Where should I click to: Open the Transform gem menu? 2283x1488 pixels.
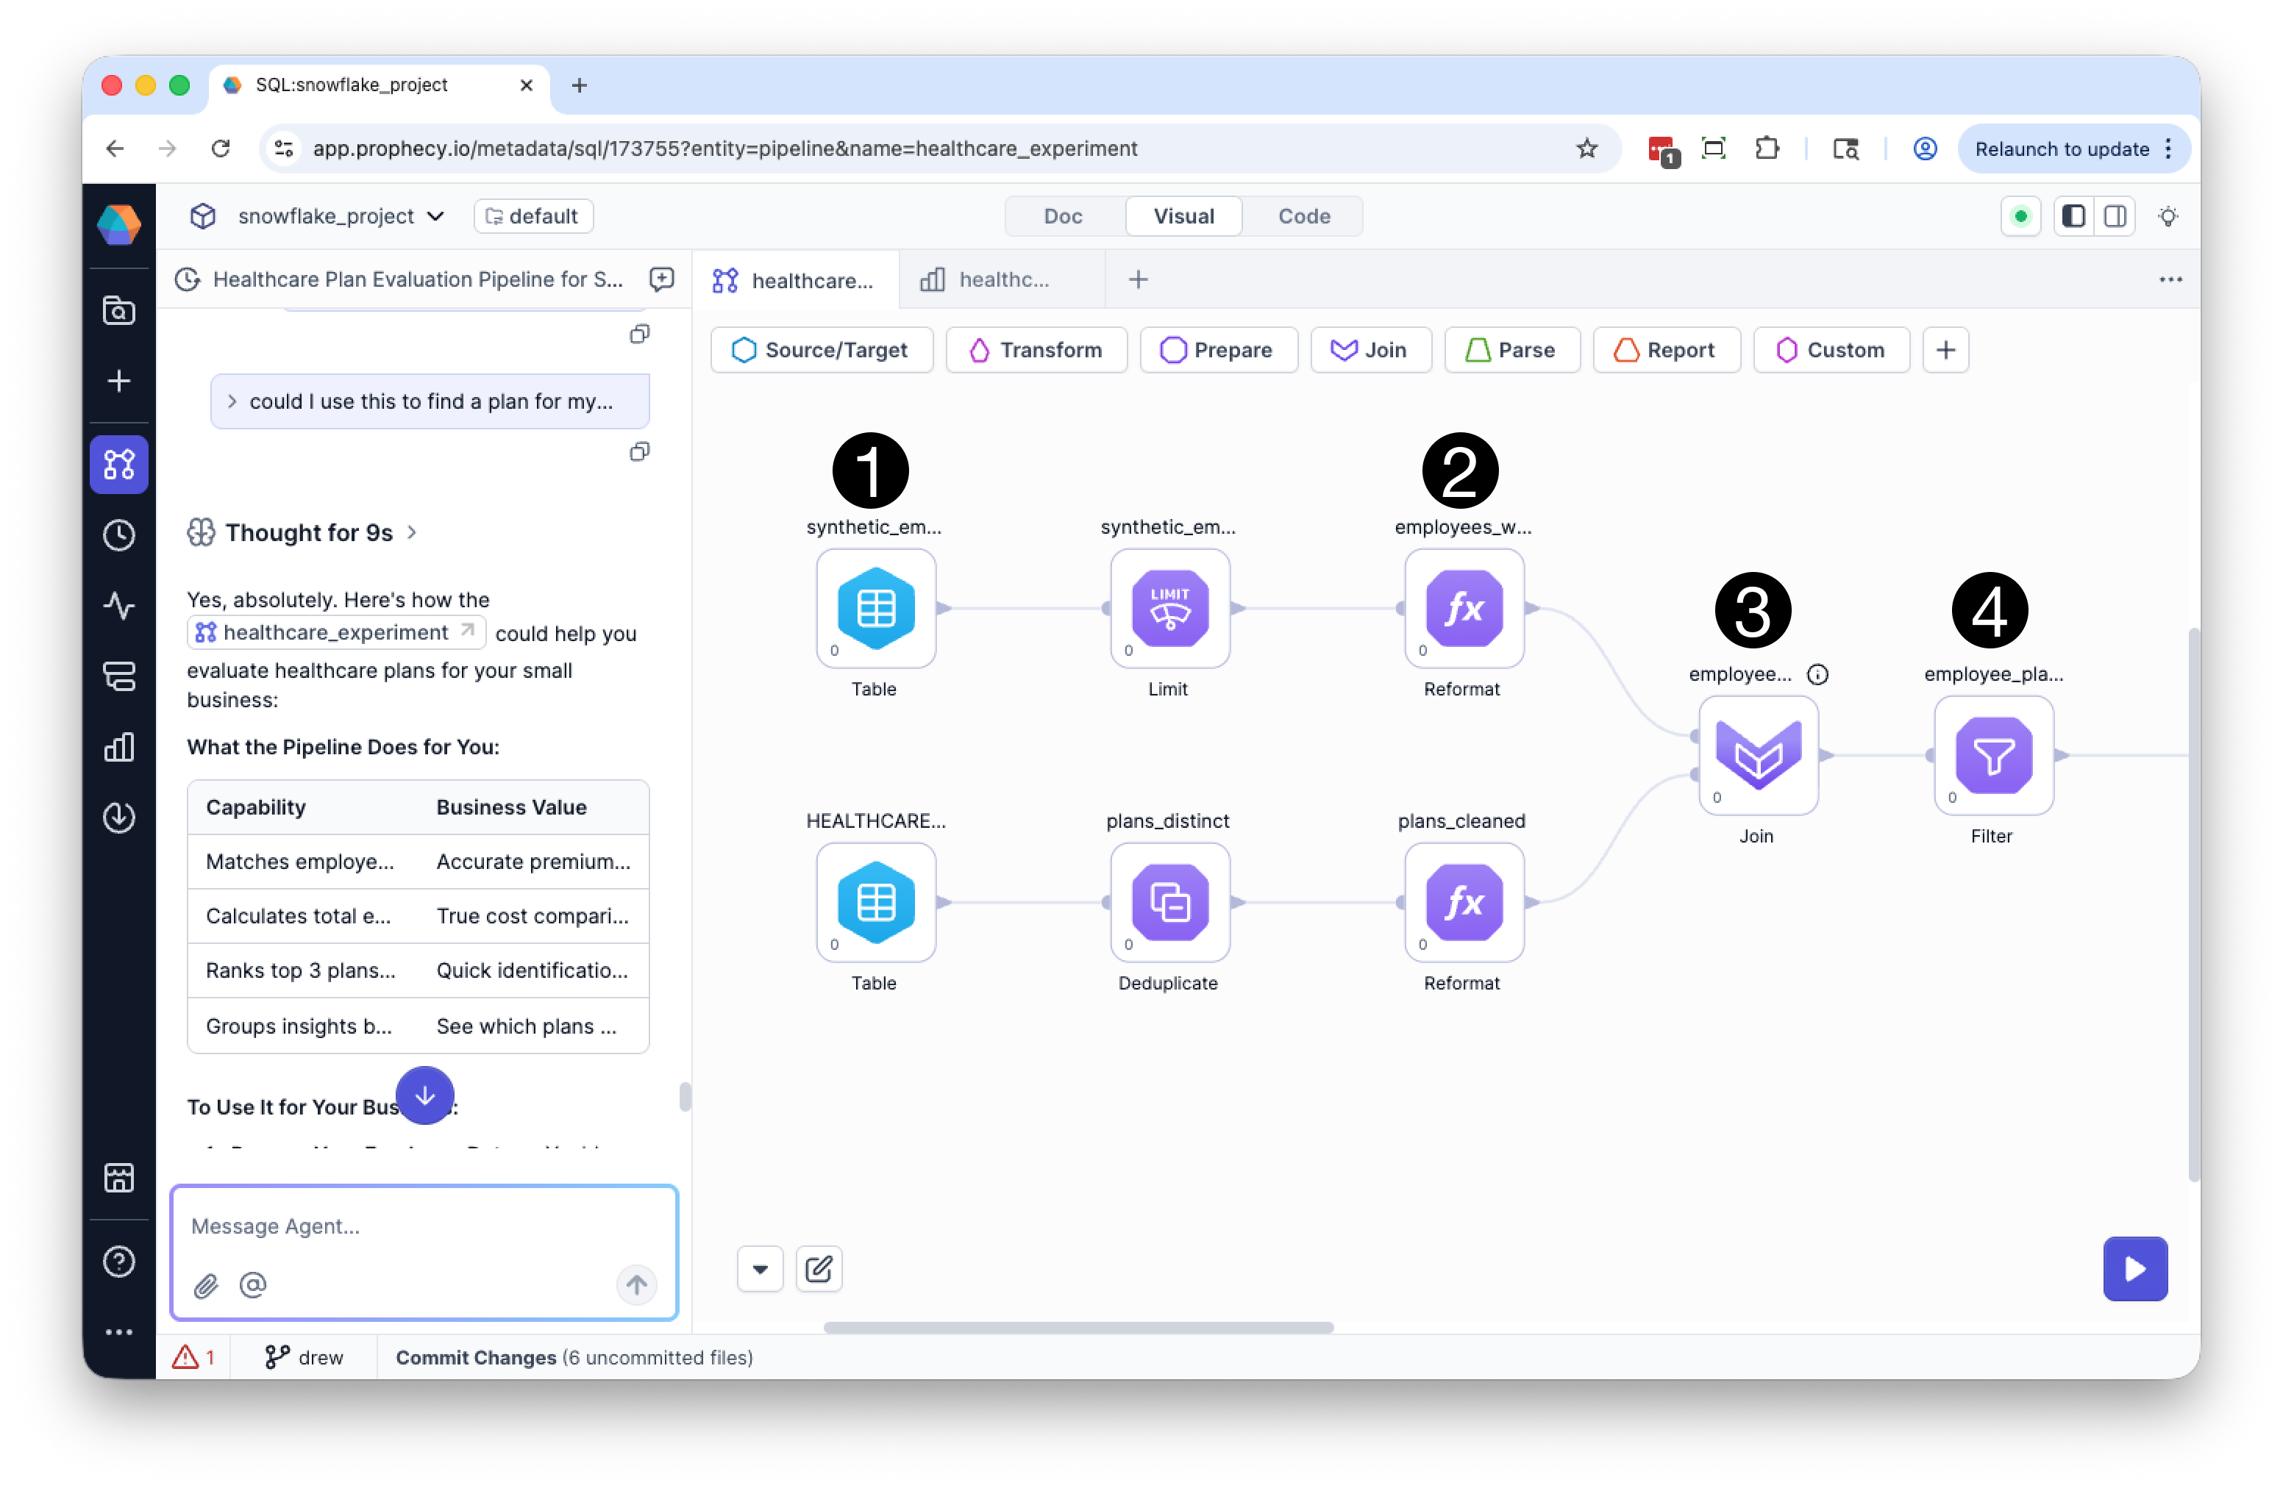[x=1036, y=350]
